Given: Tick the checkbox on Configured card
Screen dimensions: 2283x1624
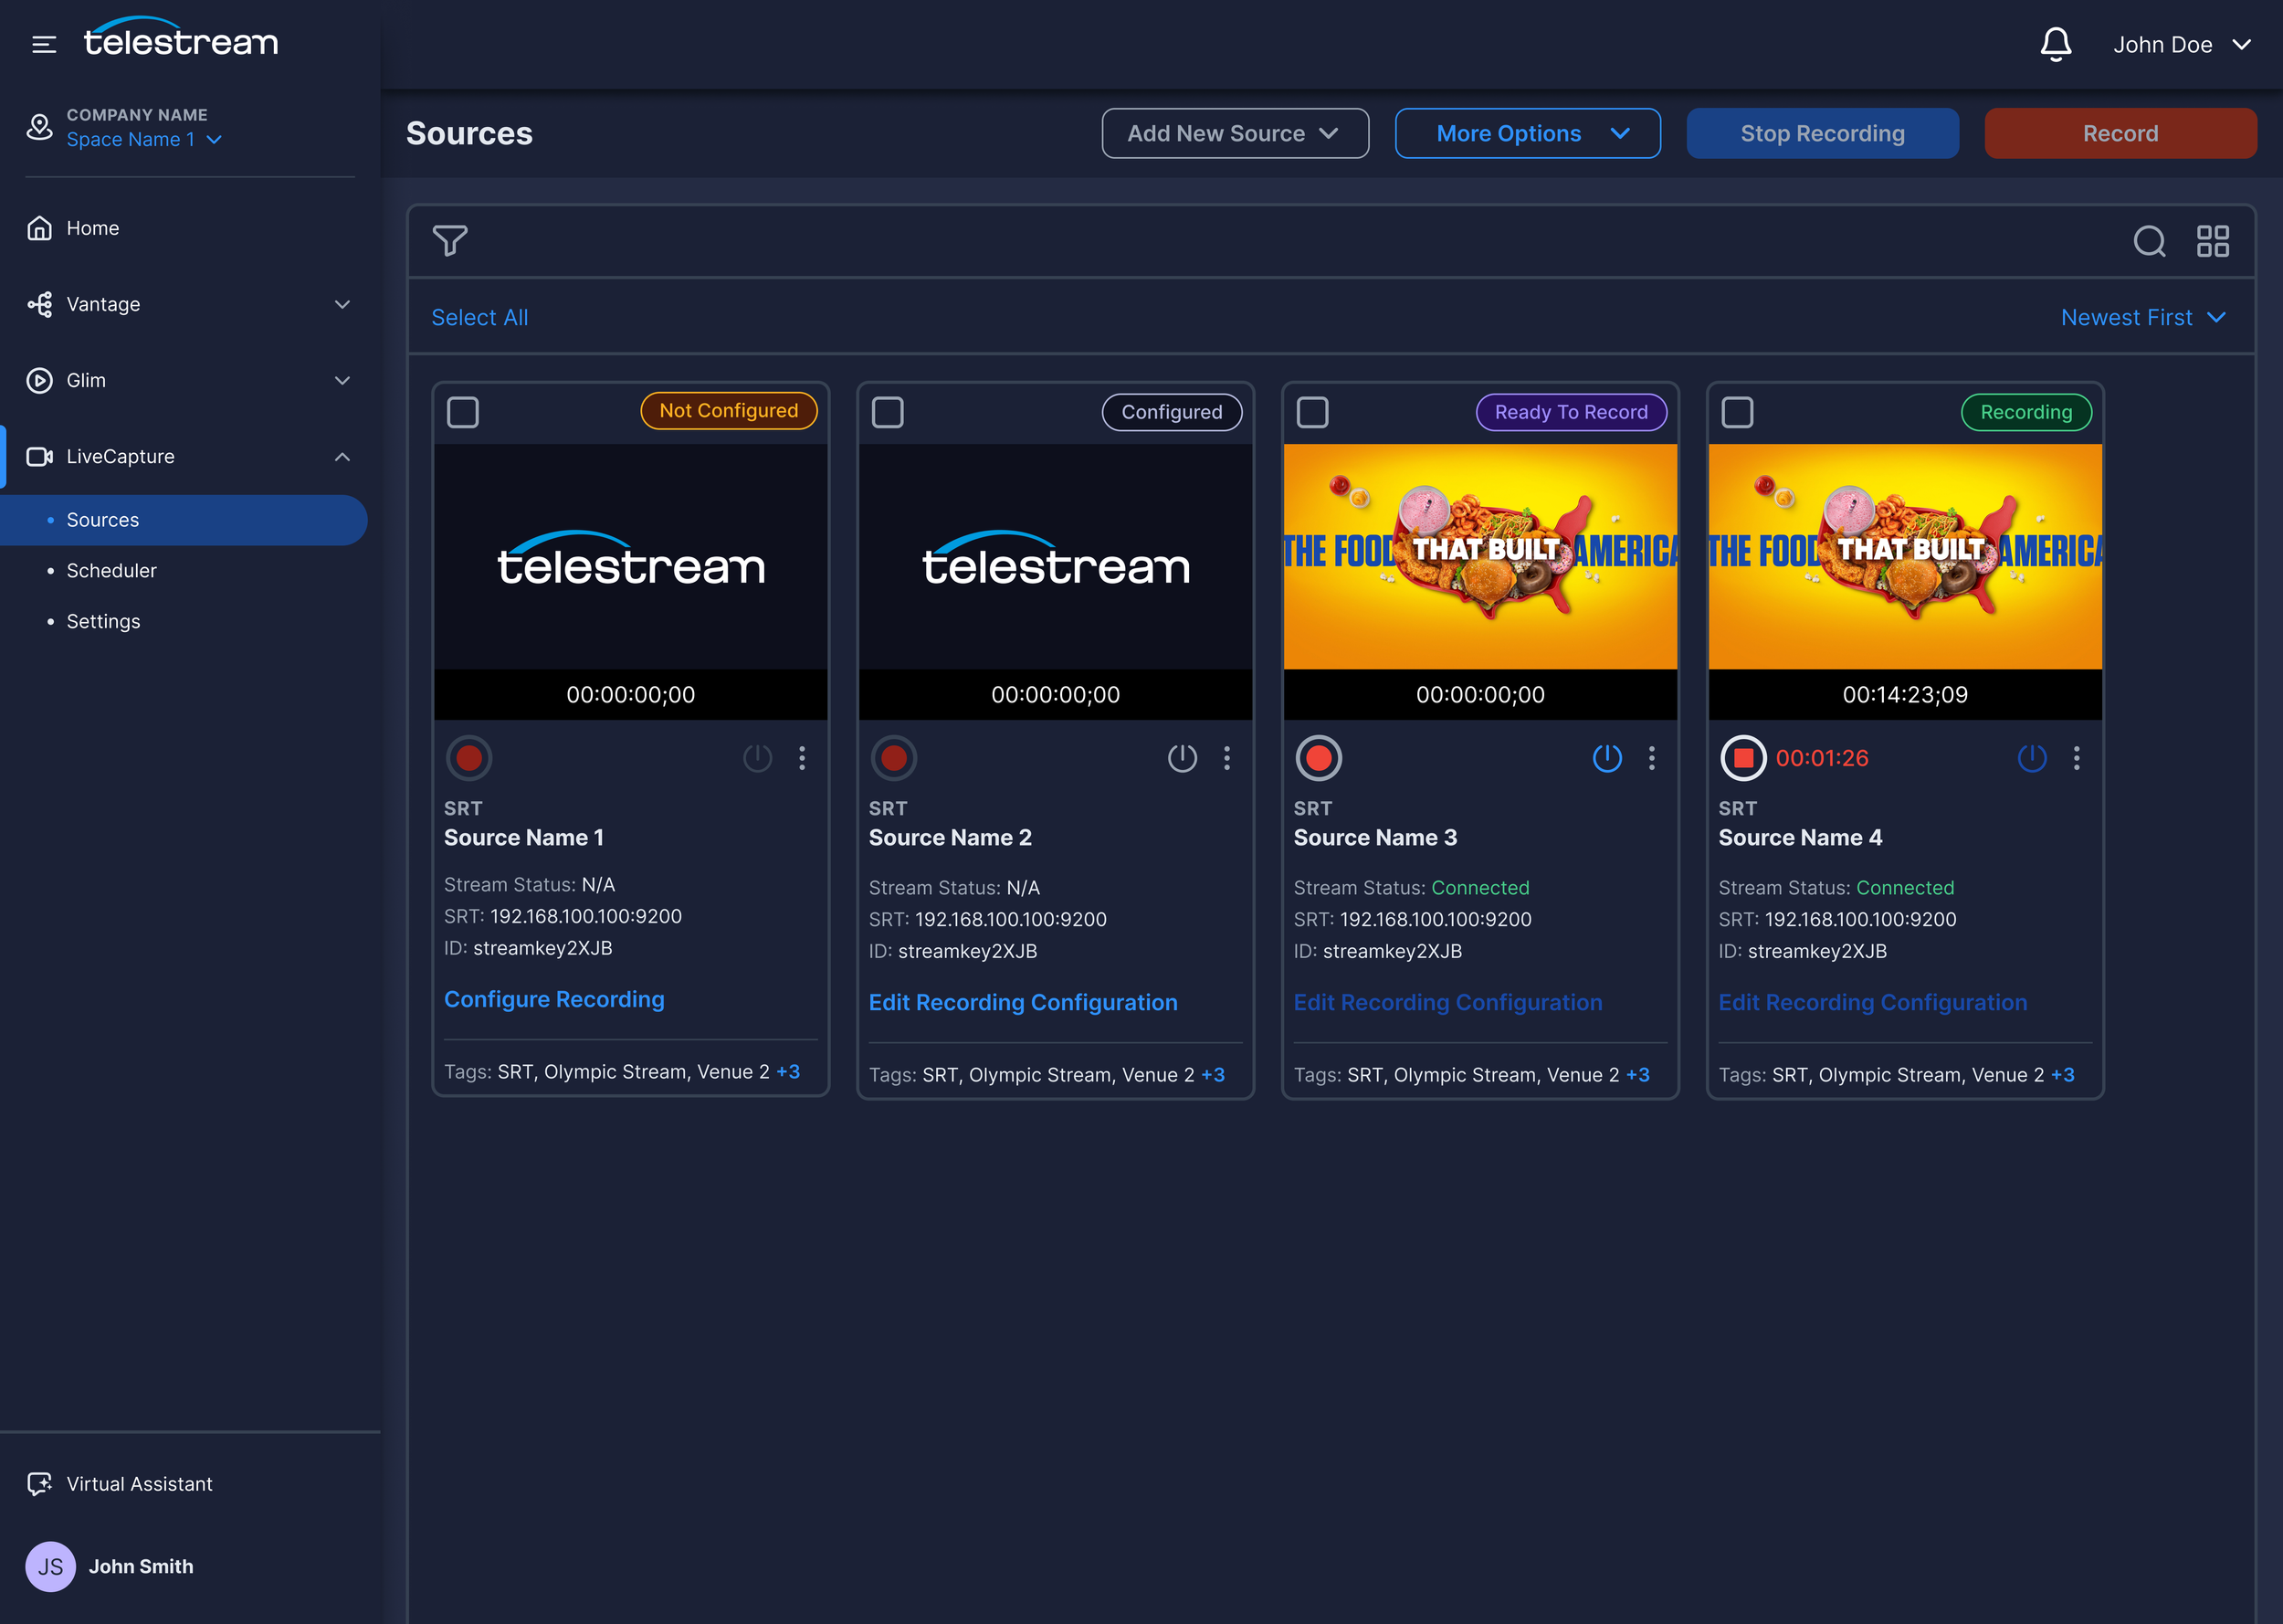Looking at the screenshot, I should point(888,412).
